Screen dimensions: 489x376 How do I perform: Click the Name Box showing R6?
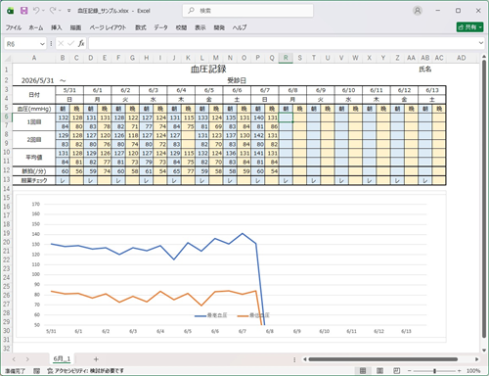coord(22,44)
